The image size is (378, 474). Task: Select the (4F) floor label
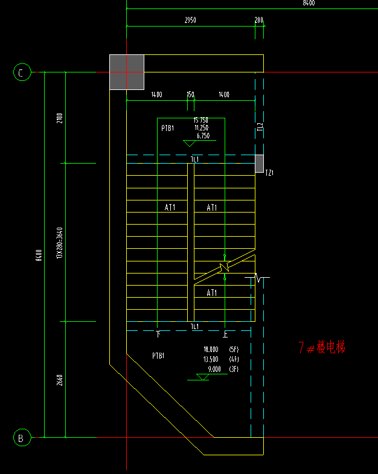point(234,359)
